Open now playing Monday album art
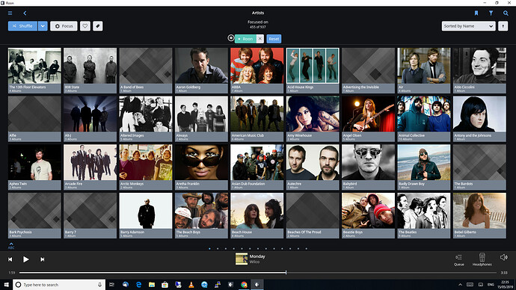The width and height of the screenshot is (516, 290). [242, 259]
